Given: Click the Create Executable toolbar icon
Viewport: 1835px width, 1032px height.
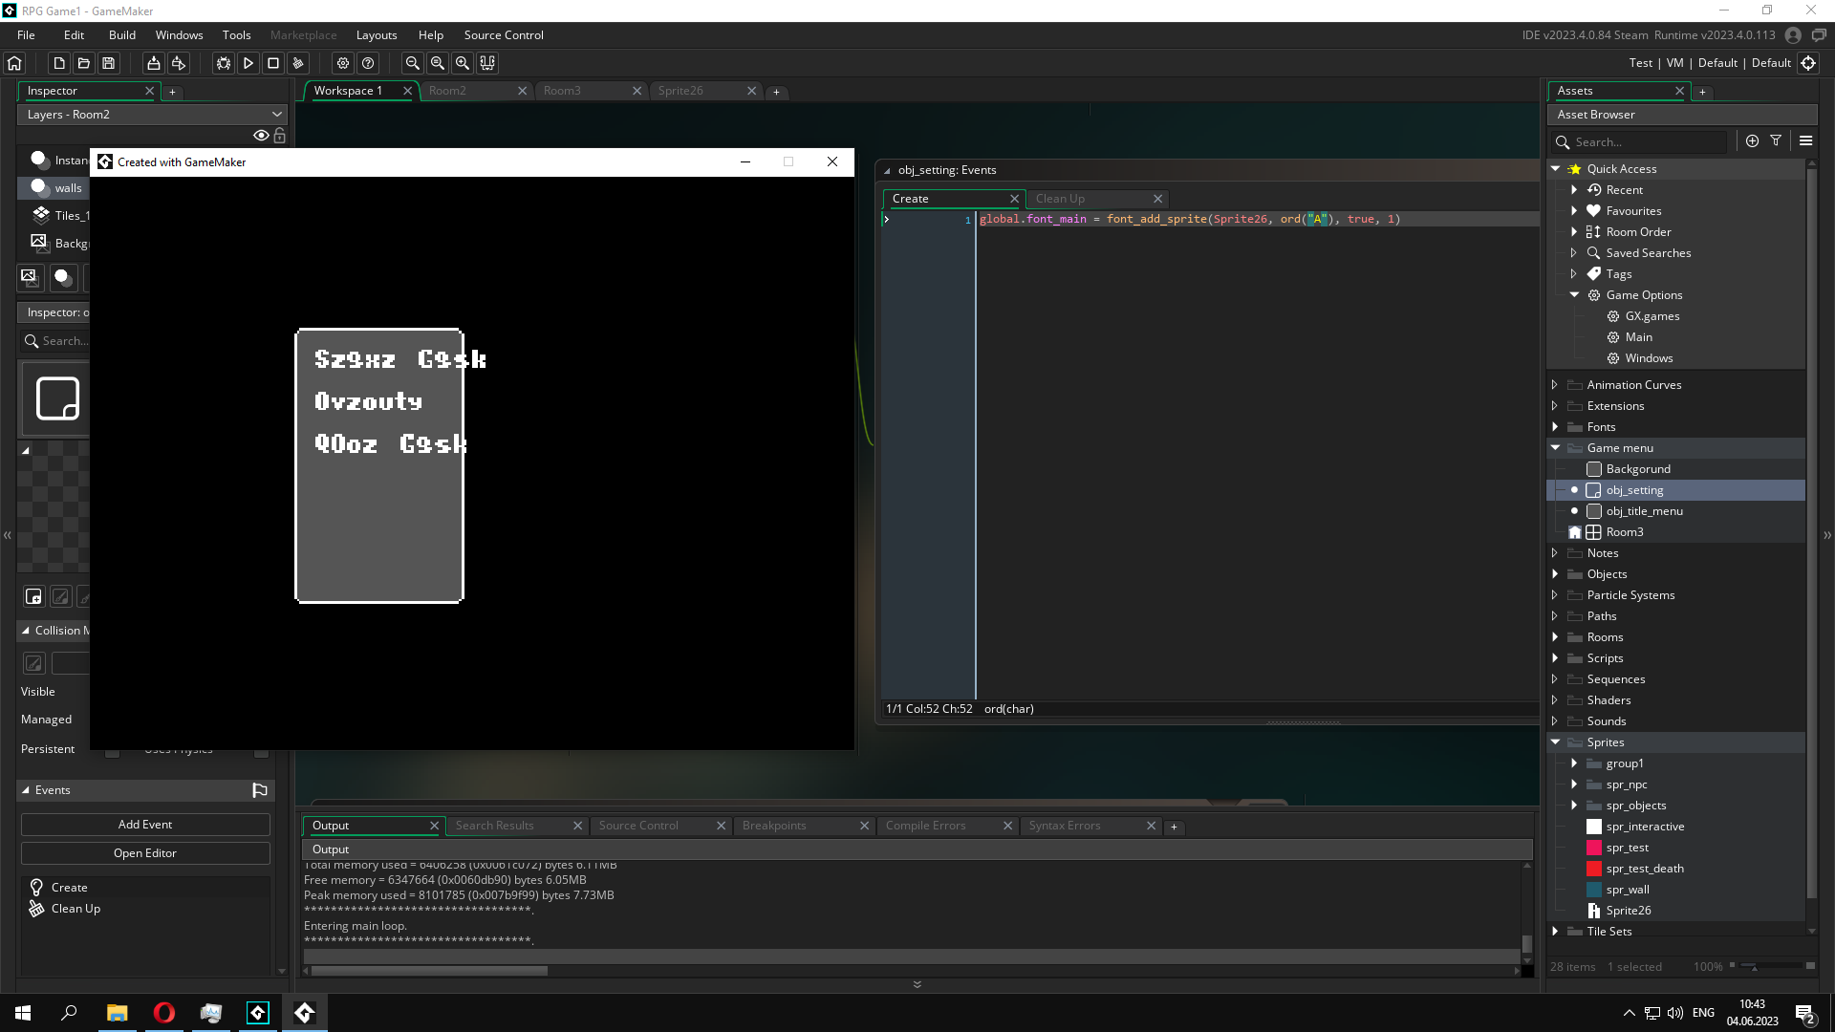Looking at the screenshot, I should tap(153, 63).
